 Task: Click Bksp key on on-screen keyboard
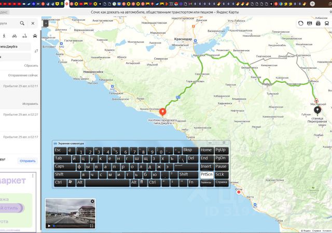tap(190, 151)
